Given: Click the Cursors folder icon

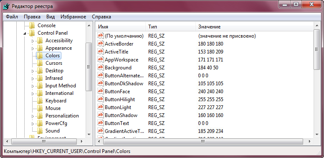Looking at the screenshot, I should (40, 63).
